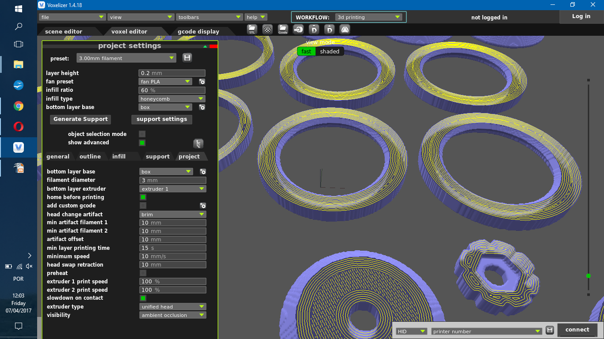Open the file menu

coord(72,17)
